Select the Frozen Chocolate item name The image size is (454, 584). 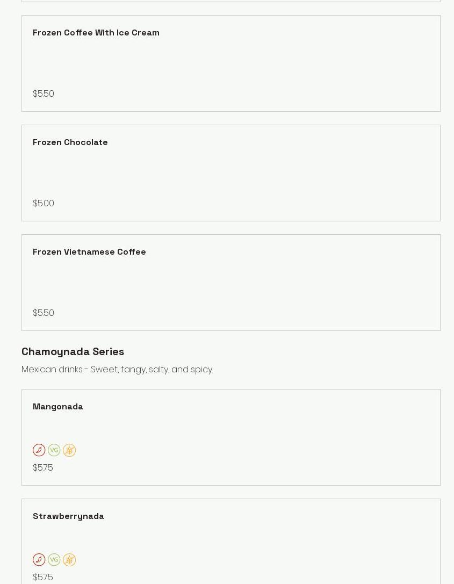pyautogui.click(x=70, y=142)
